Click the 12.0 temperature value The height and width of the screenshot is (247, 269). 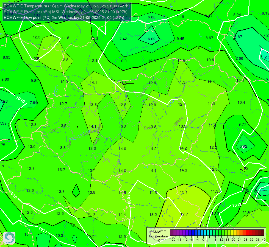coord(214,169)
